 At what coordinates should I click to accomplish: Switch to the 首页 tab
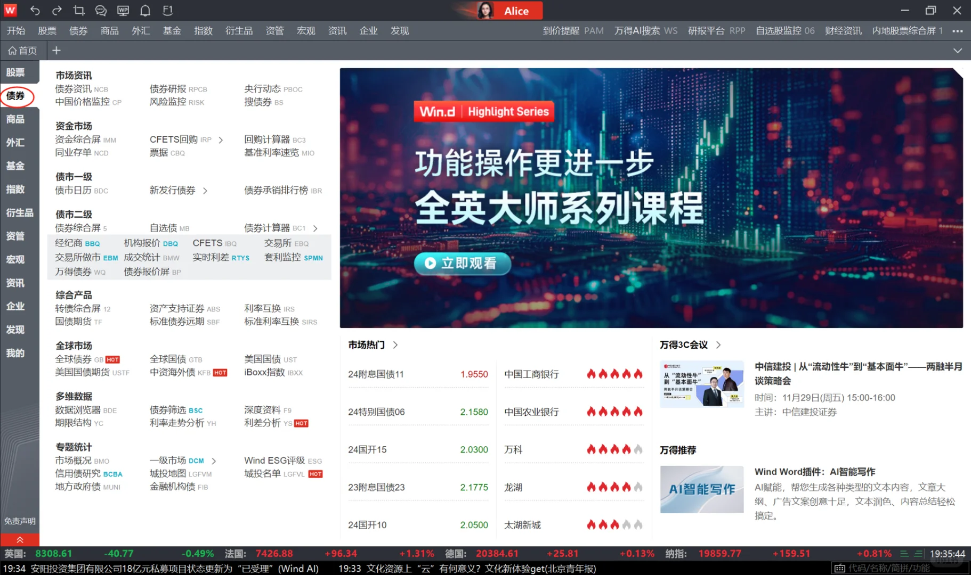point(23,51)
